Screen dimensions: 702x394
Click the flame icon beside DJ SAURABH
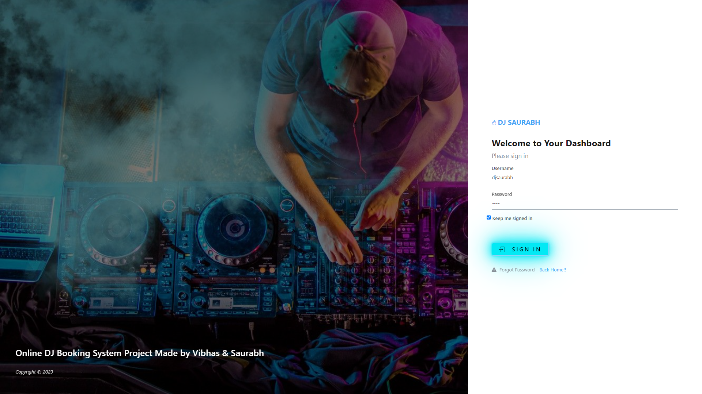click(494, 123)
